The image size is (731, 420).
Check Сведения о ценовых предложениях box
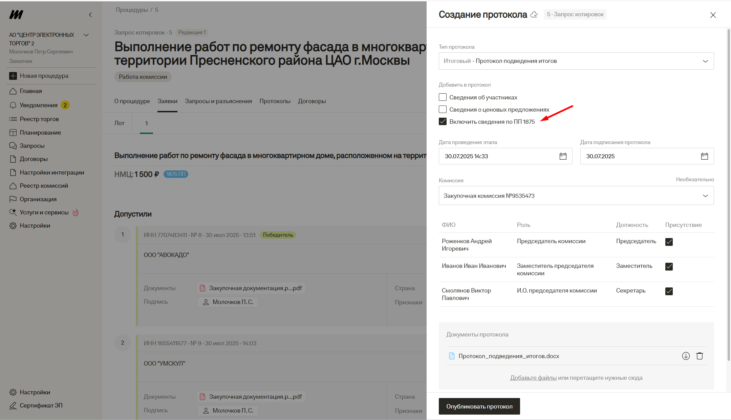[443, 110]
